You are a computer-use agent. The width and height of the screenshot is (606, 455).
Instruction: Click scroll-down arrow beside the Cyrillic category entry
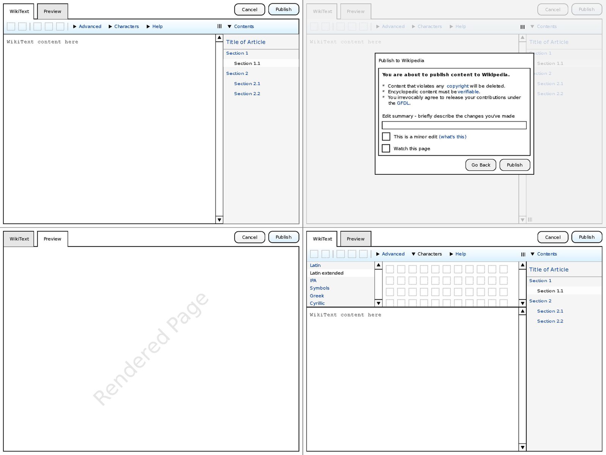(378, 303)
